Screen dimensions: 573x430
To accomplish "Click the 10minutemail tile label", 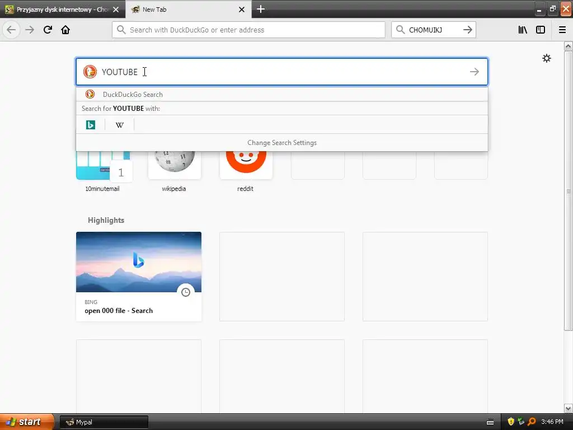I will 102,189.
